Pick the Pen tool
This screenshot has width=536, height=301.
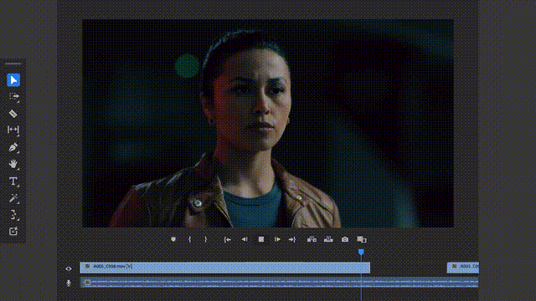click(x=13, y=147)
